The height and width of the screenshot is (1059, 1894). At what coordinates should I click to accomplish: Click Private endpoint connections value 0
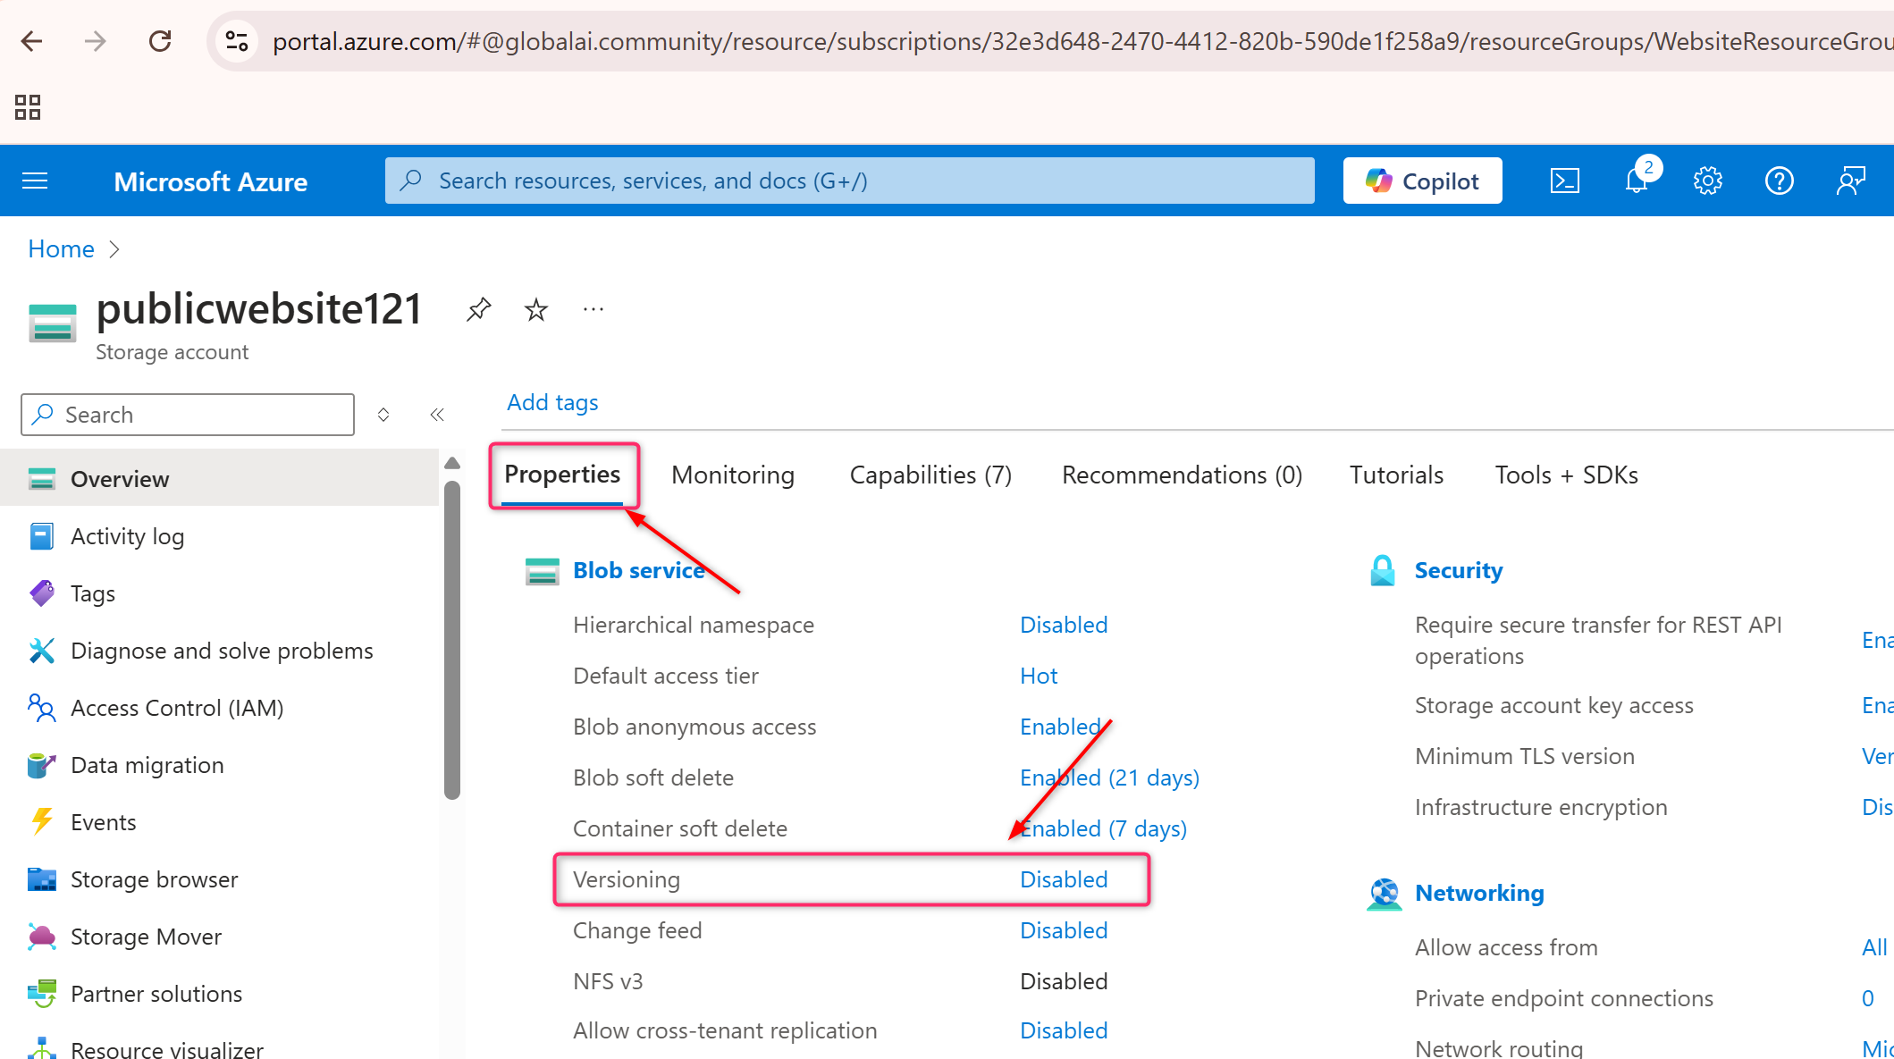[x=1868, y=999]
